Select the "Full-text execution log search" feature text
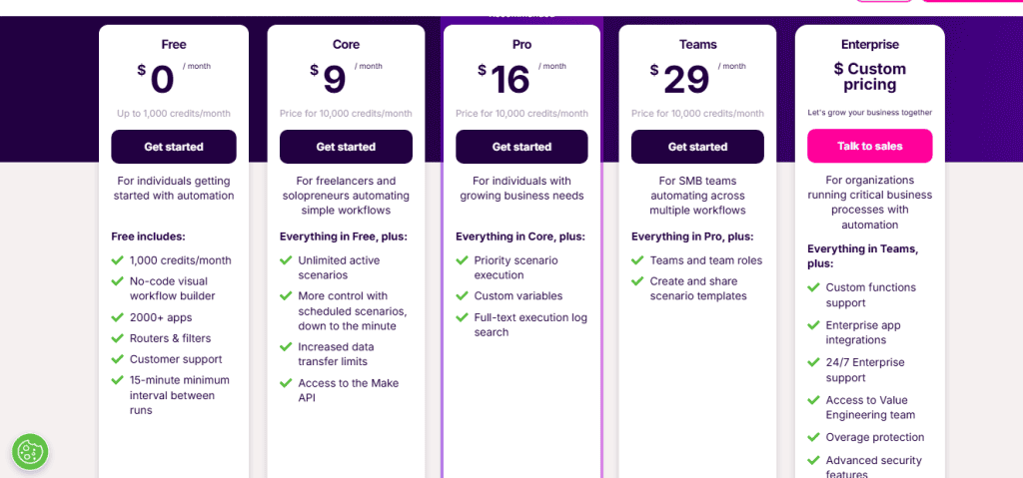The width and height of the screenshot is (1023, 478). coord(530,324)
